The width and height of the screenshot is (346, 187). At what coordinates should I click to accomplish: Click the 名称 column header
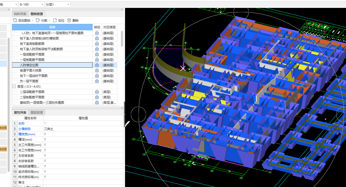tap(52, 27)
